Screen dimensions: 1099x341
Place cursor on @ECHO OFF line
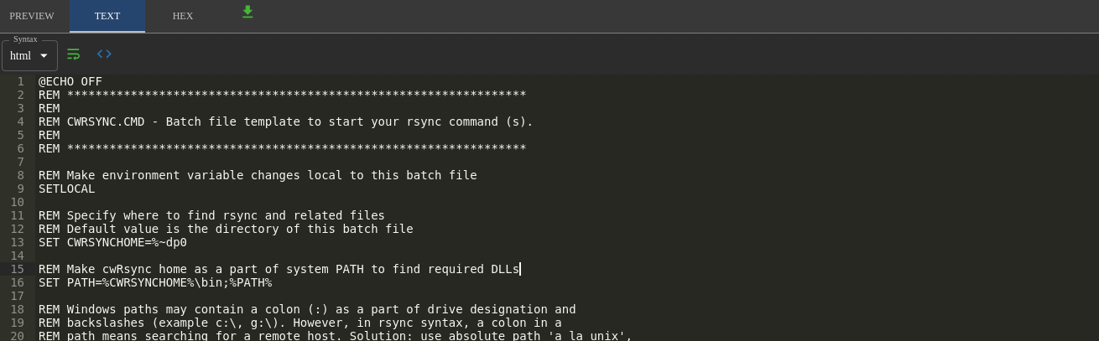[x=70, y=81]
